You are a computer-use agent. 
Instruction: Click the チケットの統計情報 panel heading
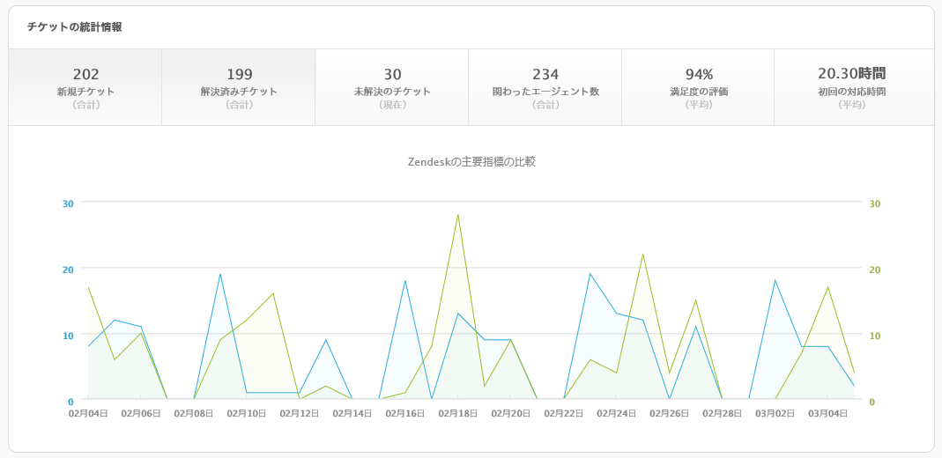click(x=75, y=27)
